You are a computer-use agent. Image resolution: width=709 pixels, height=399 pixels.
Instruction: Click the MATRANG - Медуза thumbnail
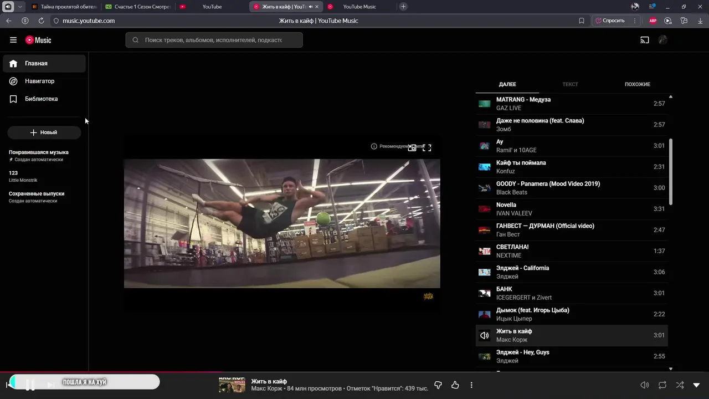485,104
